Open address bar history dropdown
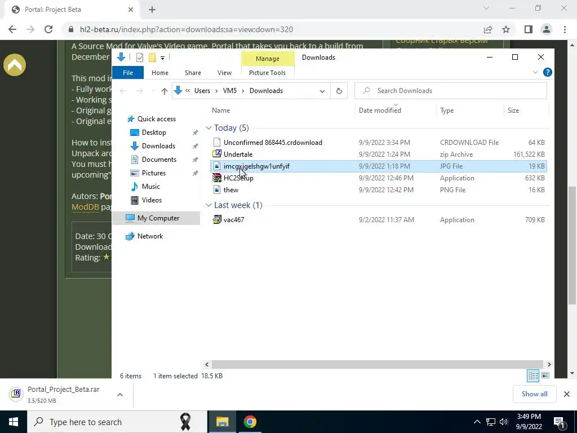The height and width of the screenshot is (433, 577). pos(322,91)
